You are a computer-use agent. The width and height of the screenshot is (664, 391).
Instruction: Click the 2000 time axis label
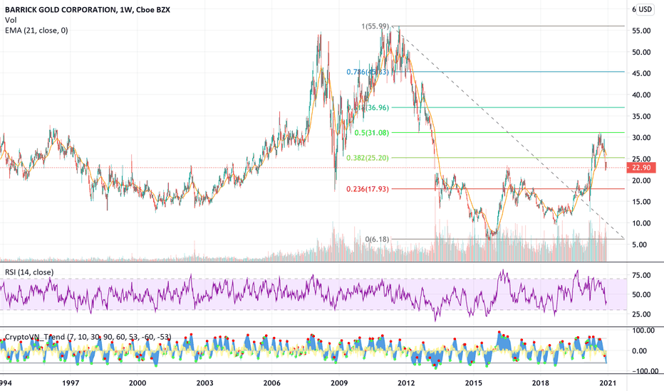(138, 383)
